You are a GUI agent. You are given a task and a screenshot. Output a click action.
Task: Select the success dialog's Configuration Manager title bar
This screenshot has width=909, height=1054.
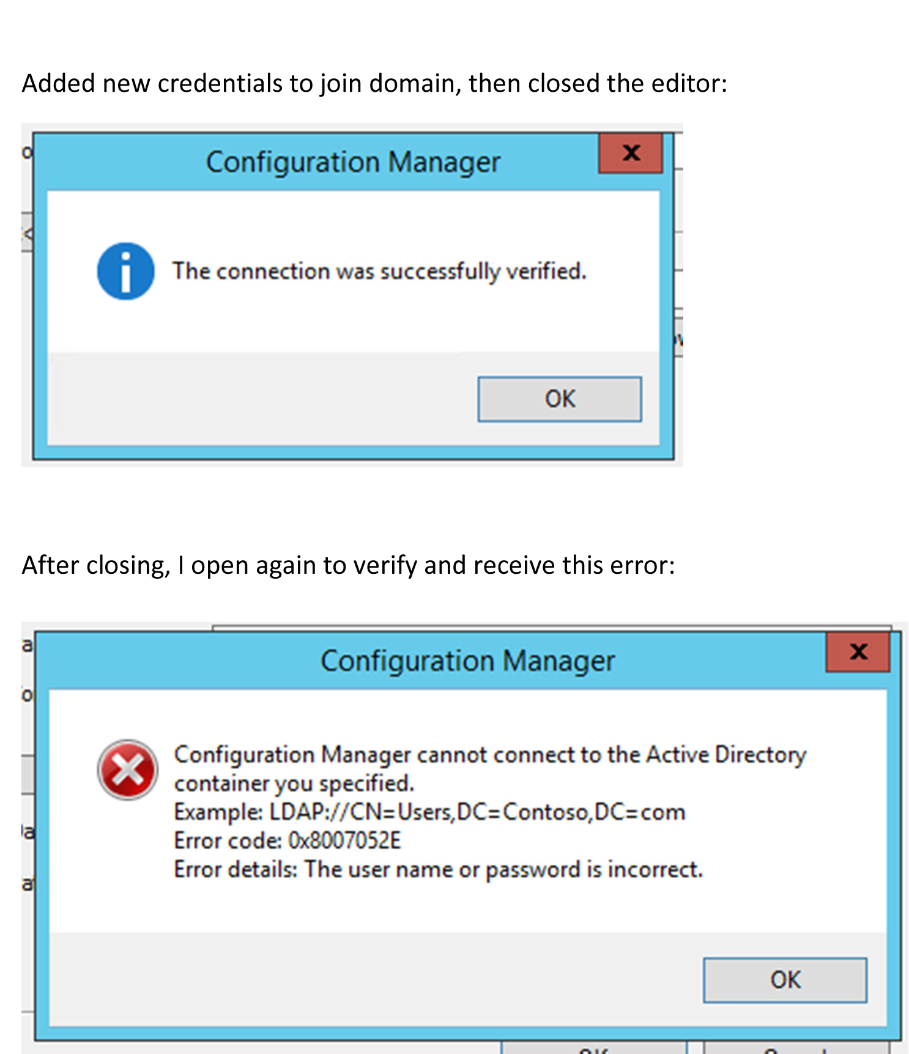(353, 162)
